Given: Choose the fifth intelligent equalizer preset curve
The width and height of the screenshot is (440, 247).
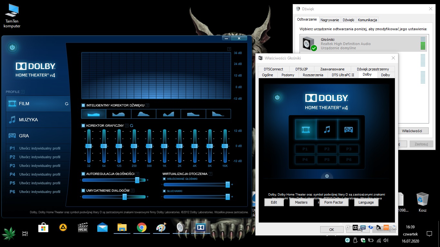Looking at the screenshot, I should pos(193,114).
